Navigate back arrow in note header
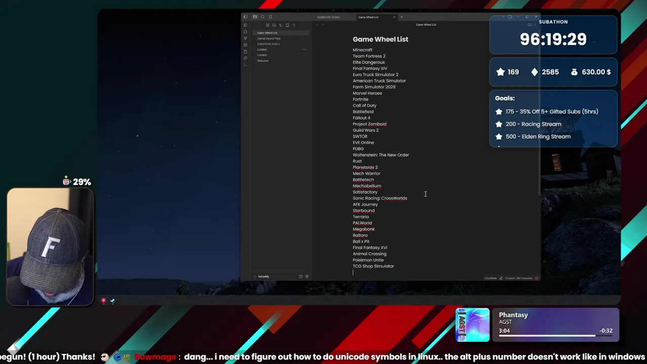 tap(316, 25)
